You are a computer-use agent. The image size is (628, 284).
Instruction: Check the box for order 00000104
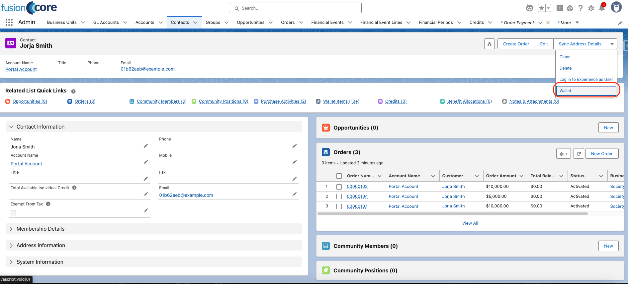point(339,196)
